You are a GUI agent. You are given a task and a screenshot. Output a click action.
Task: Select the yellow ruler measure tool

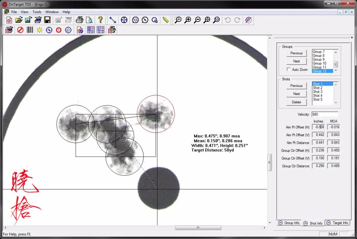[166, 20]
